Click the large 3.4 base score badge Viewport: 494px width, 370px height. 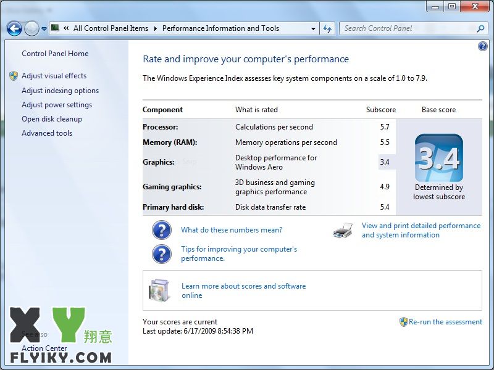click(439, 158)
